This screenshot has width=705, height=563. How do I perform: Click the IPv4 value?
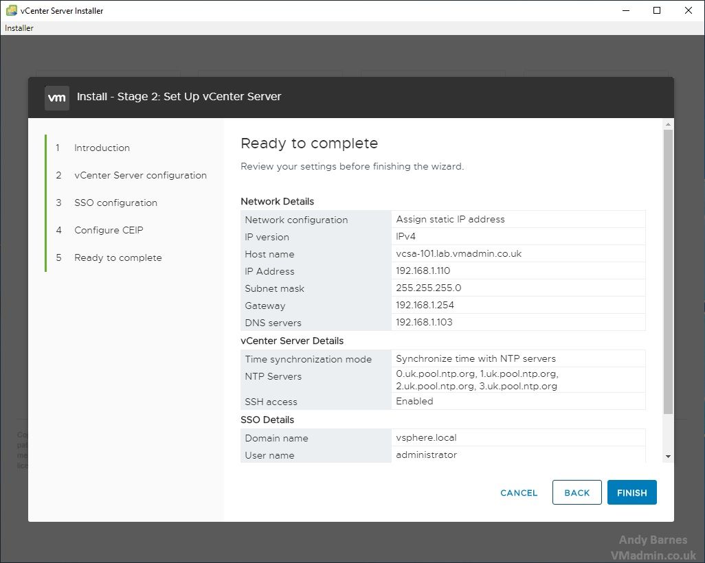tap(405, 236)
